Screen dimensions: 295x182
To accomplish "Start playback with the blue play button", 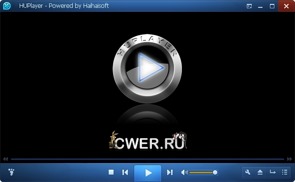I will (147, 173).
